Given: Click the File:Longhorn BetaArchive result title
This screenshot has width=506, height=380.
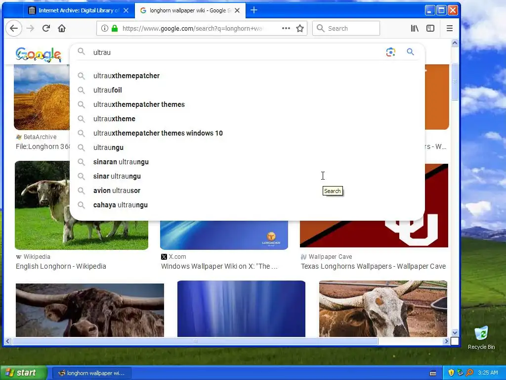Looking at the screenshot, I should [42, 146].
